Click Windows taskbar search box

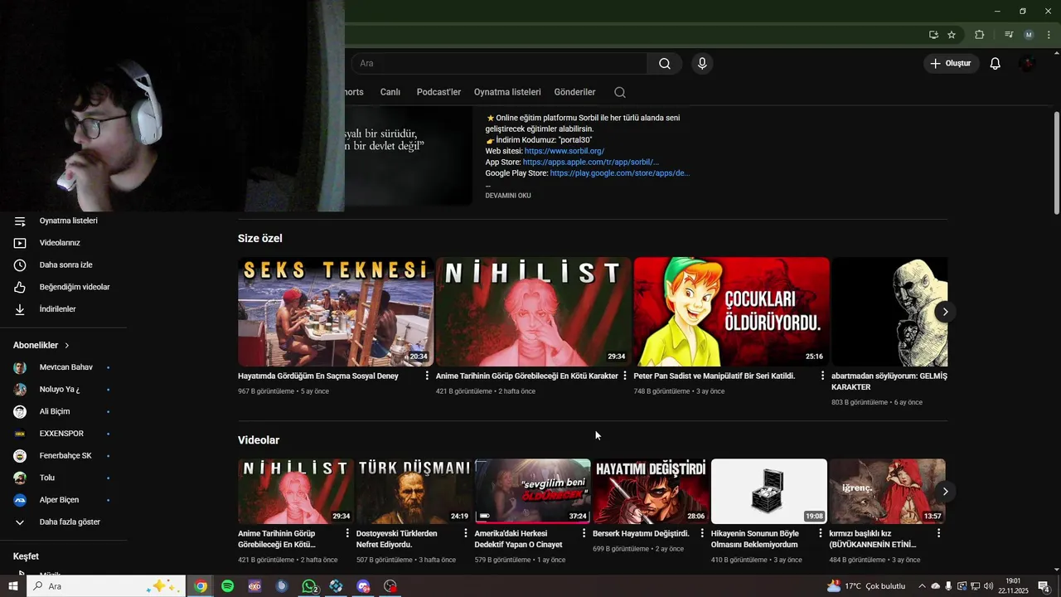tap(106, 586)
